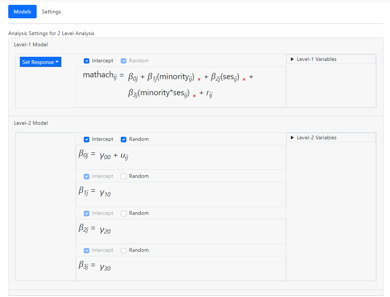
Task: Open the Settings tab
Action: pos(51,12)
